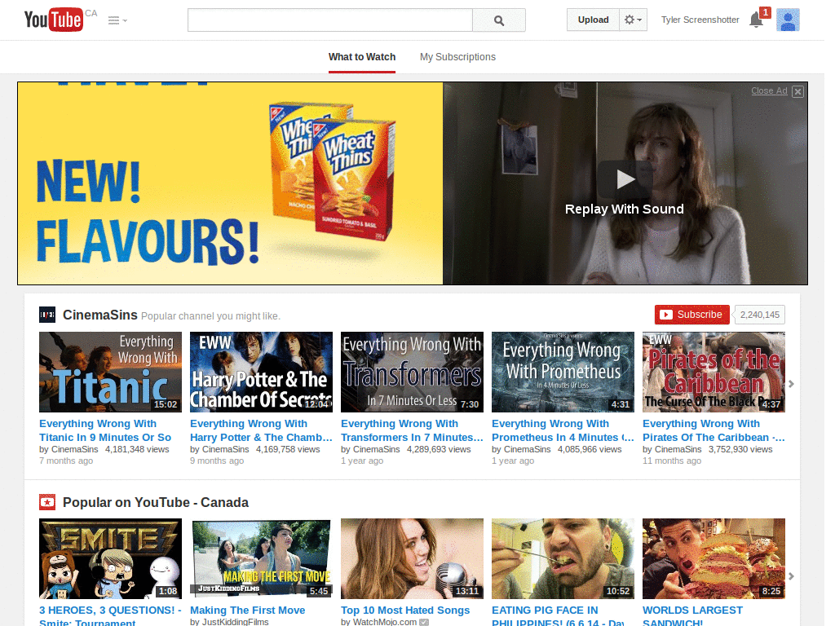Click subscriber count 2,240,145

(759, 315)
